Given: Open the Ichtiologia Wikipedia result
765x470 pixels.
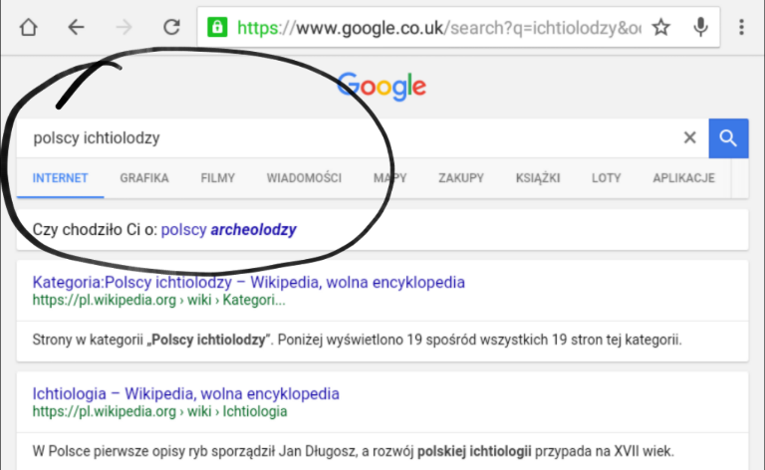Looking at the screenshot, I should coord(185,394).
